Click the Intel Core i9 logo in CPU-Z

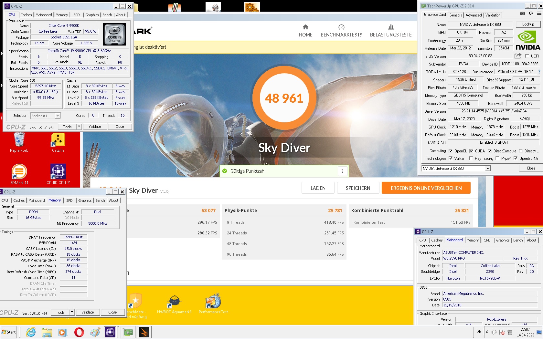(115, 34)
